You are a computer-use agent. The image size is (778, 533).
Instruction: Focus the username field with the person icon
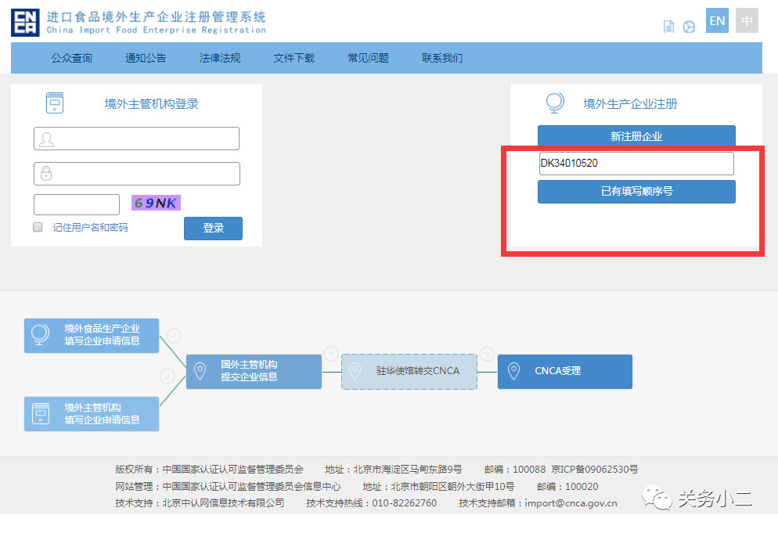(x=137, y=139)
